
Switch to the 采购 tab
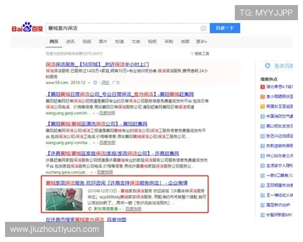click(x=169, y=41)
